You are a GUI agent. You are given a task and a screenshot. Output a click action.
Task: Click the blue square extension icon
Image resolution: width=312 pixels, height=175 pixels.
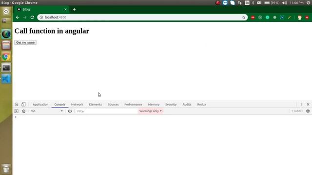point(282,17)
